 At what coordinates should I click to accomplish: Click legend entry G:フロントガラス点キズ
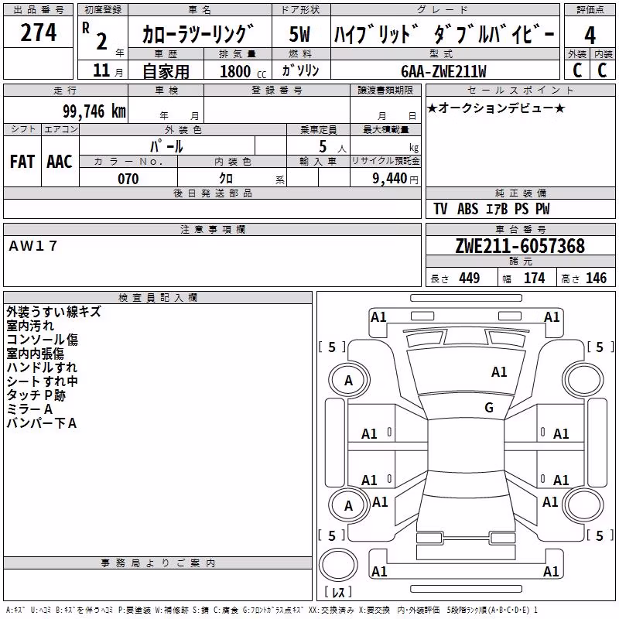273,610
